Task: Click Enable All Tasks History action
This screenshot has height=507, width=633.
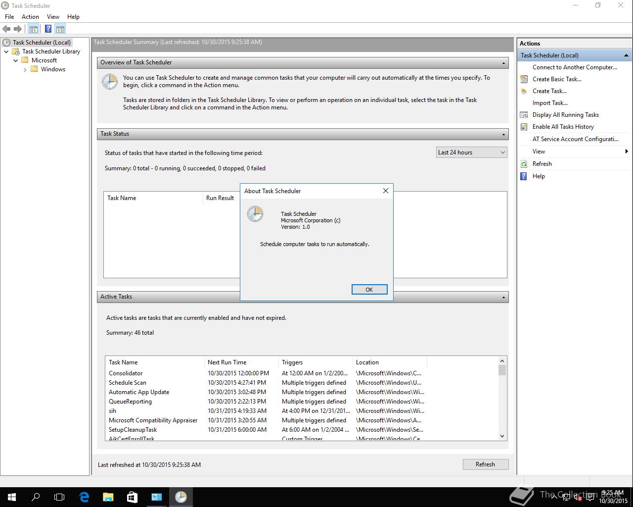Action: [x=563, y=127]
